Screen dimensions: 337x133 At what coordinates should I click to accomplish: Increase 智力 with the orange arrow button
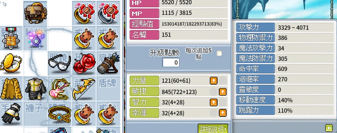pyautogui.click(x=214, y=103)
